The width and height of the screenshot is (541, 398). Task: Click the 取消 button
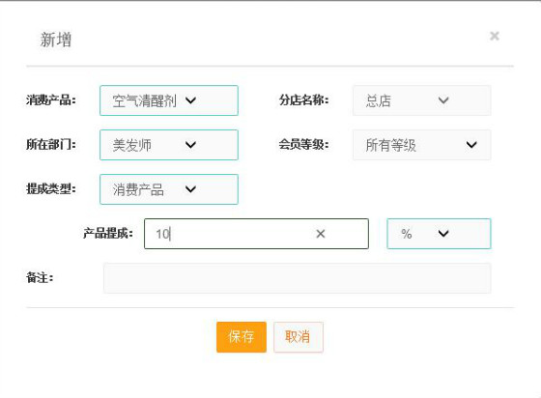pyautogui.click(x=299, y=337)
